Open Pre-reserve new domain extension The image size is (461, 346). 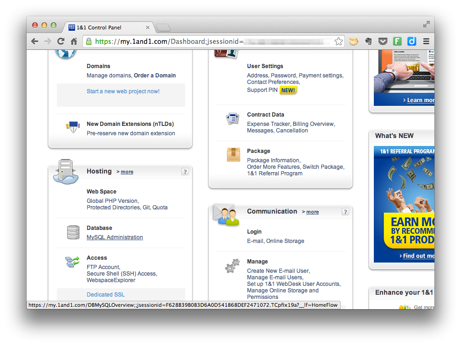[x=131, y=133]
